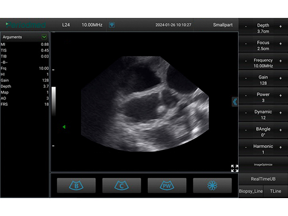Collapse the right settings panel chevron

click(235, 102)
